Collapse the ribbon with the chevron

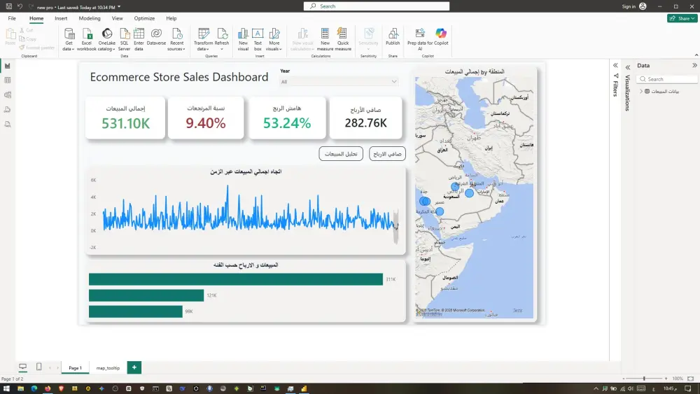tap(696, 55)
